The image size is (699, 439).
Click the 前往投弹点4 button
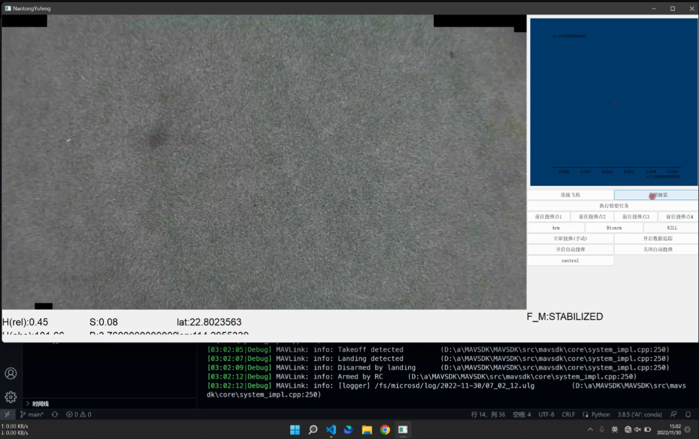678,217
